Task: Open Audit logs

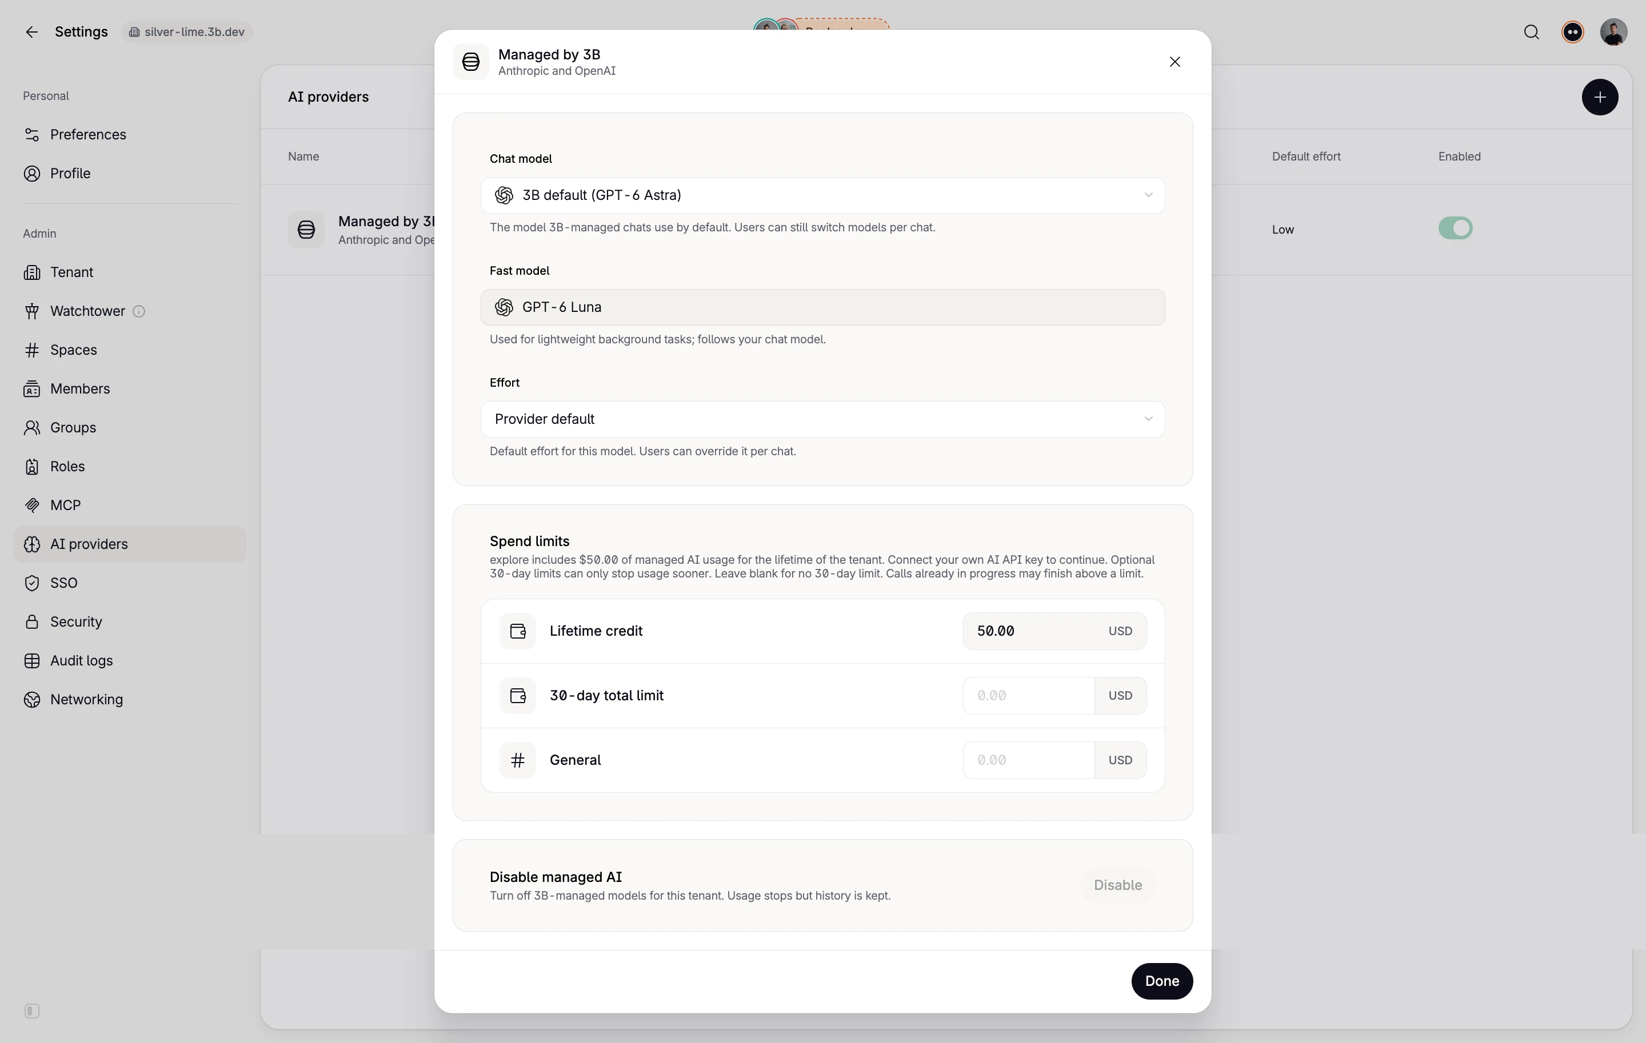Action: (x=130, y=661)
